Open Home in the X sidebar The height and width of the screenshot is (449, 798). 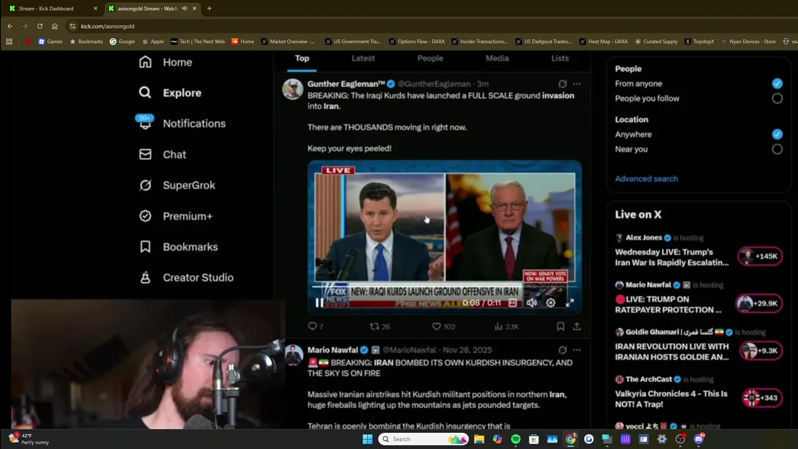click(165, 62)
